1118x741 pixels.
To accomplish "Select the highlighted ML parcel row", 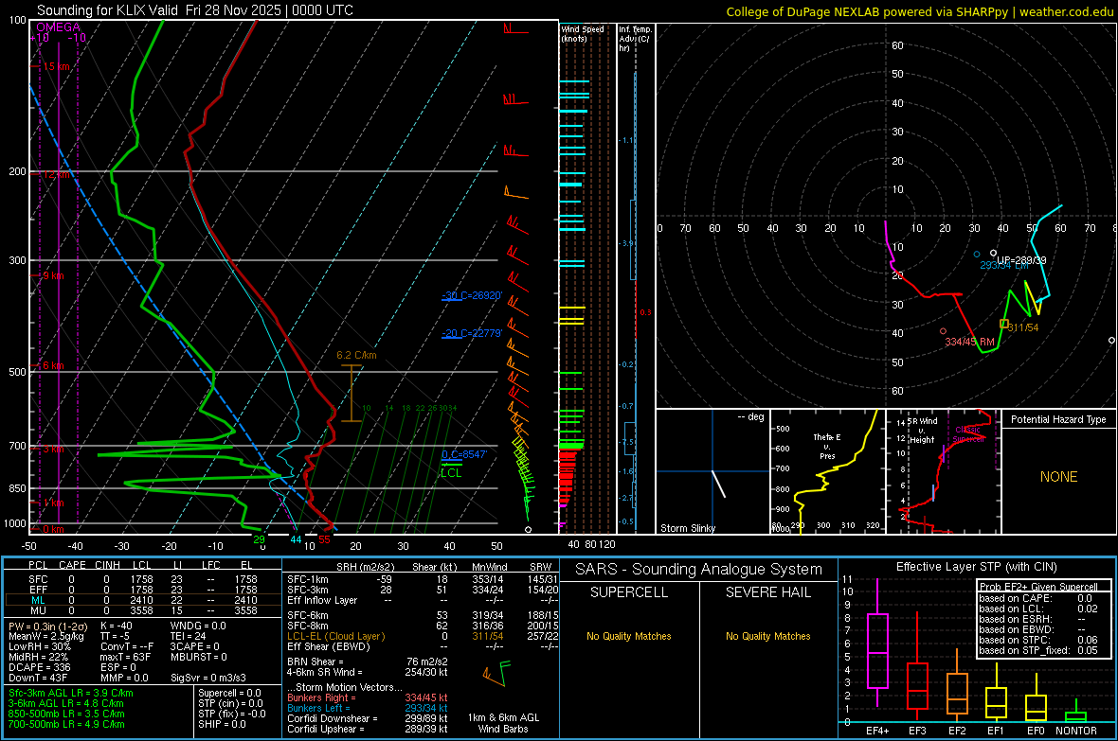I will pyautogui.click(x=143, y=600).
